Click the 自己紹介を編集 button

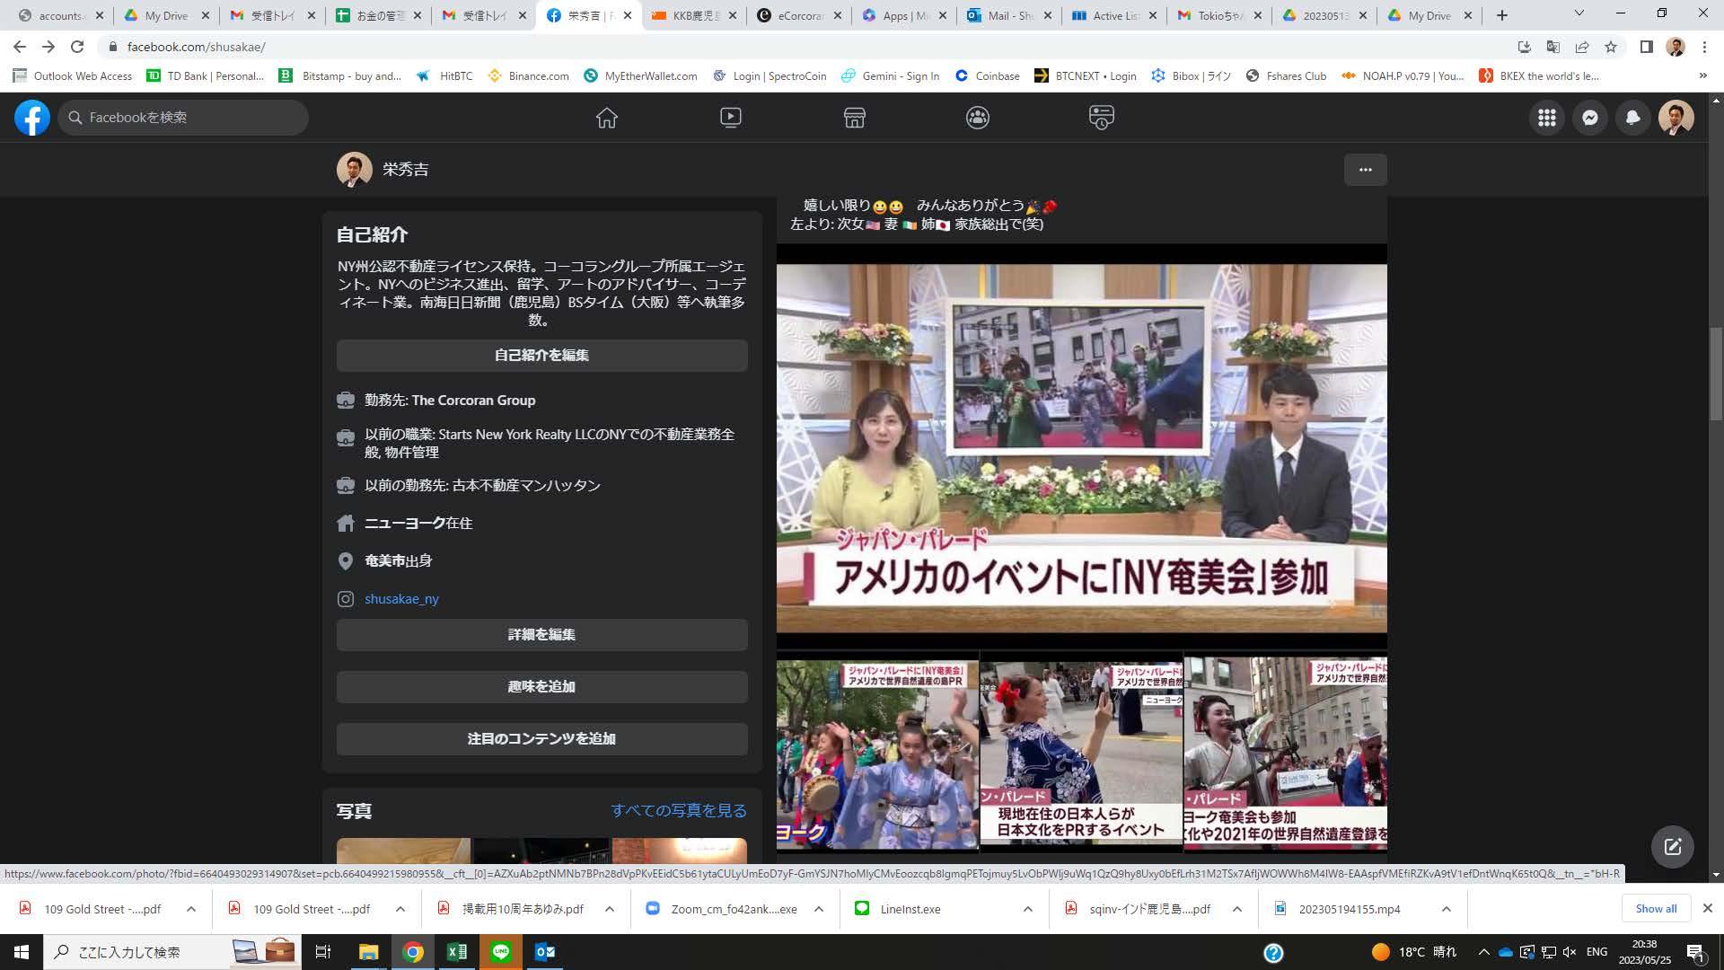[x=541, y=356]
